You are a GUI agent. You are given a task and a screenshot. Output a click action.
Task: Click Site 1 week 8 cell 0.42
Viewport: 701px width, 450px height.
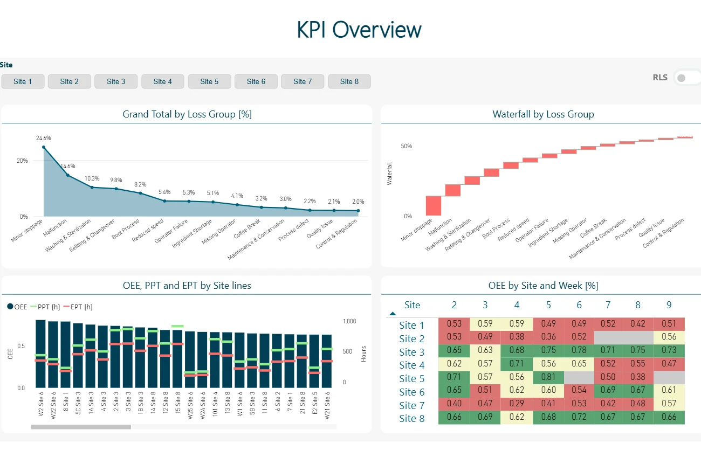[x=638, y=324]
